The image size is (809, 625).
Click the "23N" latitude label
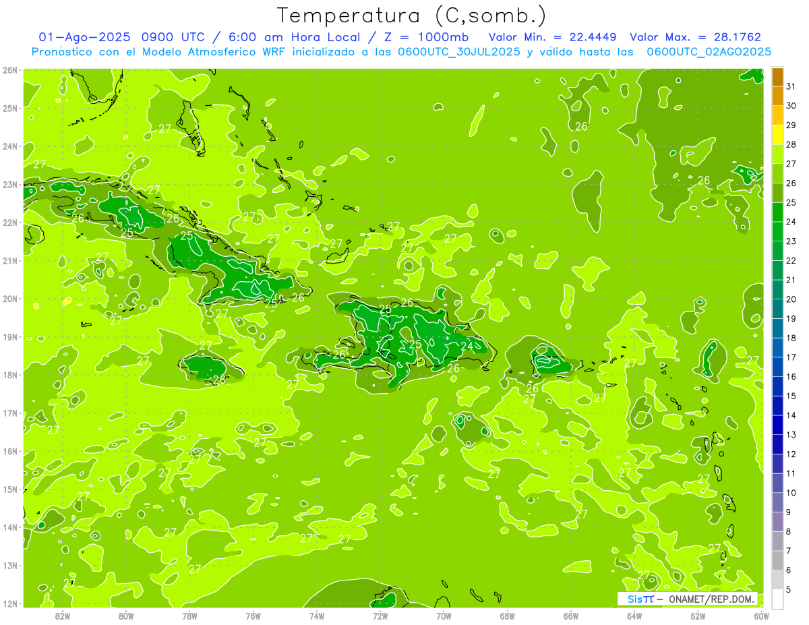point(9,184)
